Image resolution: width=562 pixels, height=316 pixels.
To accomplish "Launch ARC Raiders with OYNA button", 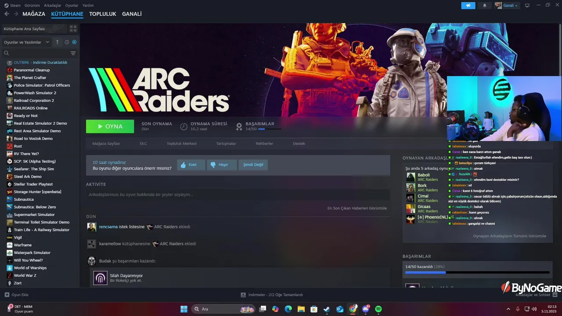I will [x=110, y=126].
